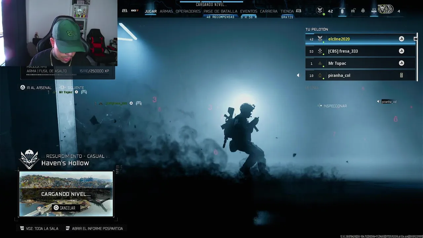This screenshot has height=238, width=423.
Task: Open the notifications bell icon
Action: (x=363, y=11)
